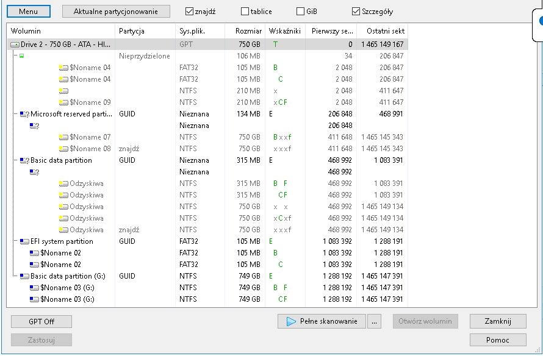The width and height of the screenshot is (543, 356).
Task: Click the unnamed 210 MB NTFS volume icon
Action: point(63,91)
